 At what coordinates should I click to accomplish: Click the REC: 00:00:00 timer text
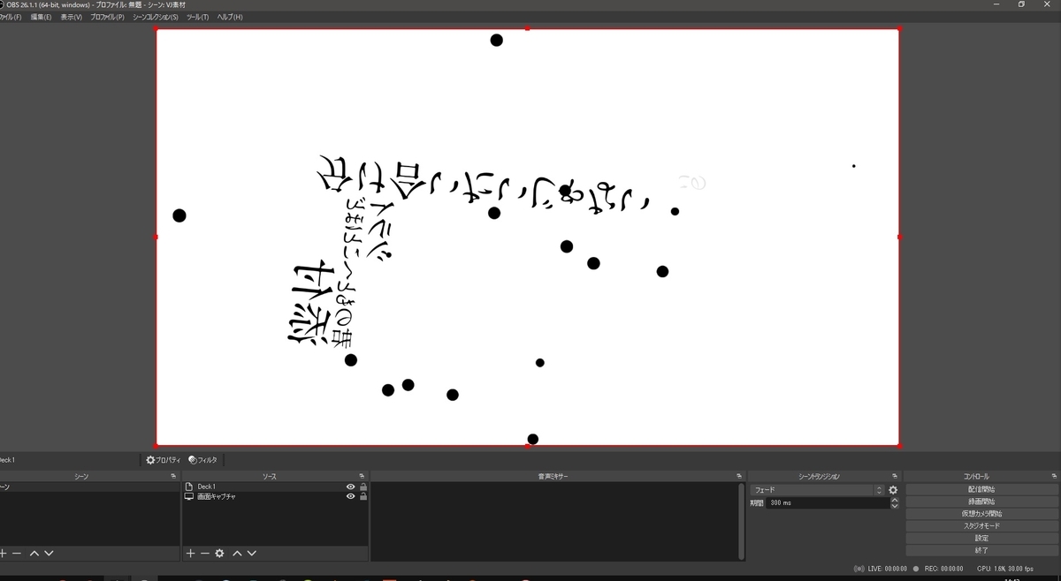943,569
